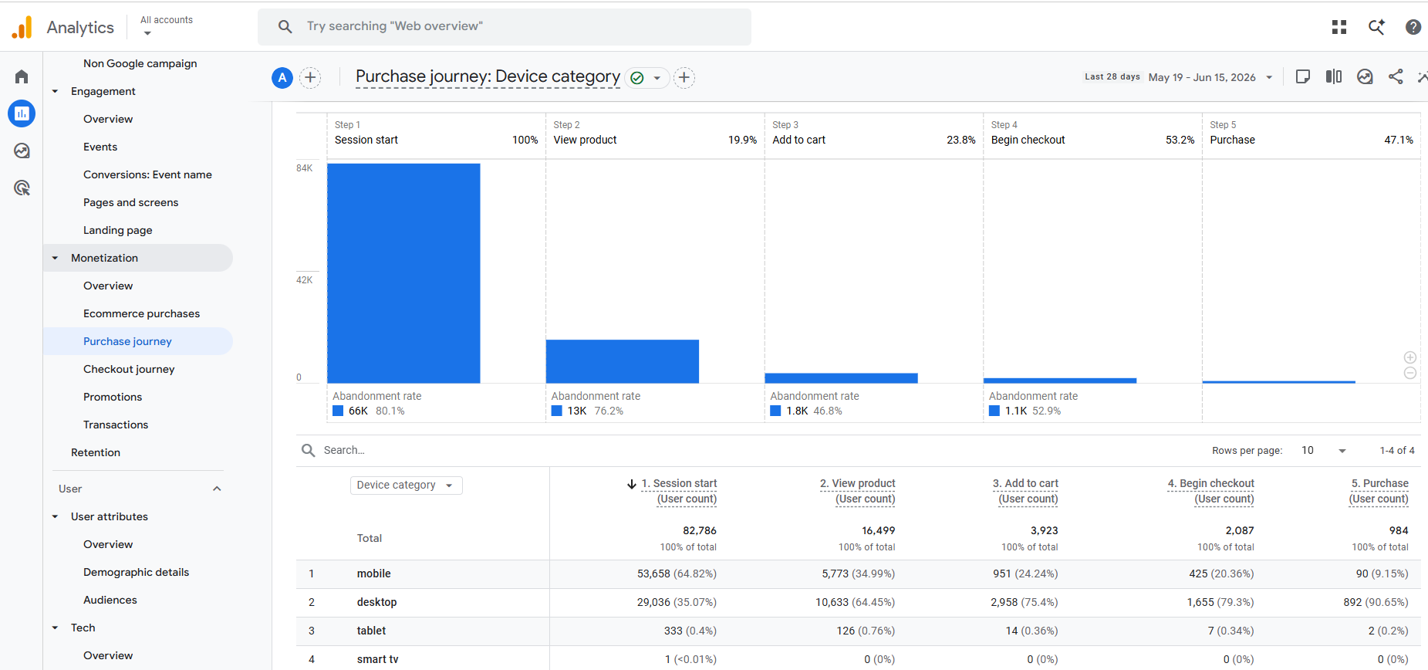Click the View product funnel bar
This screenshot has width=1428, height=670.
point(623,361)
